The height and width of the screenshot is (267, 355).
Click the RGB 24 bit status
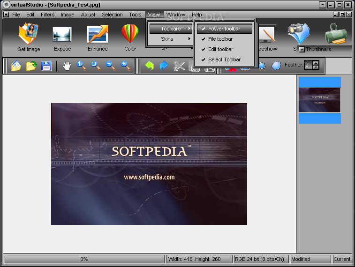261,259
